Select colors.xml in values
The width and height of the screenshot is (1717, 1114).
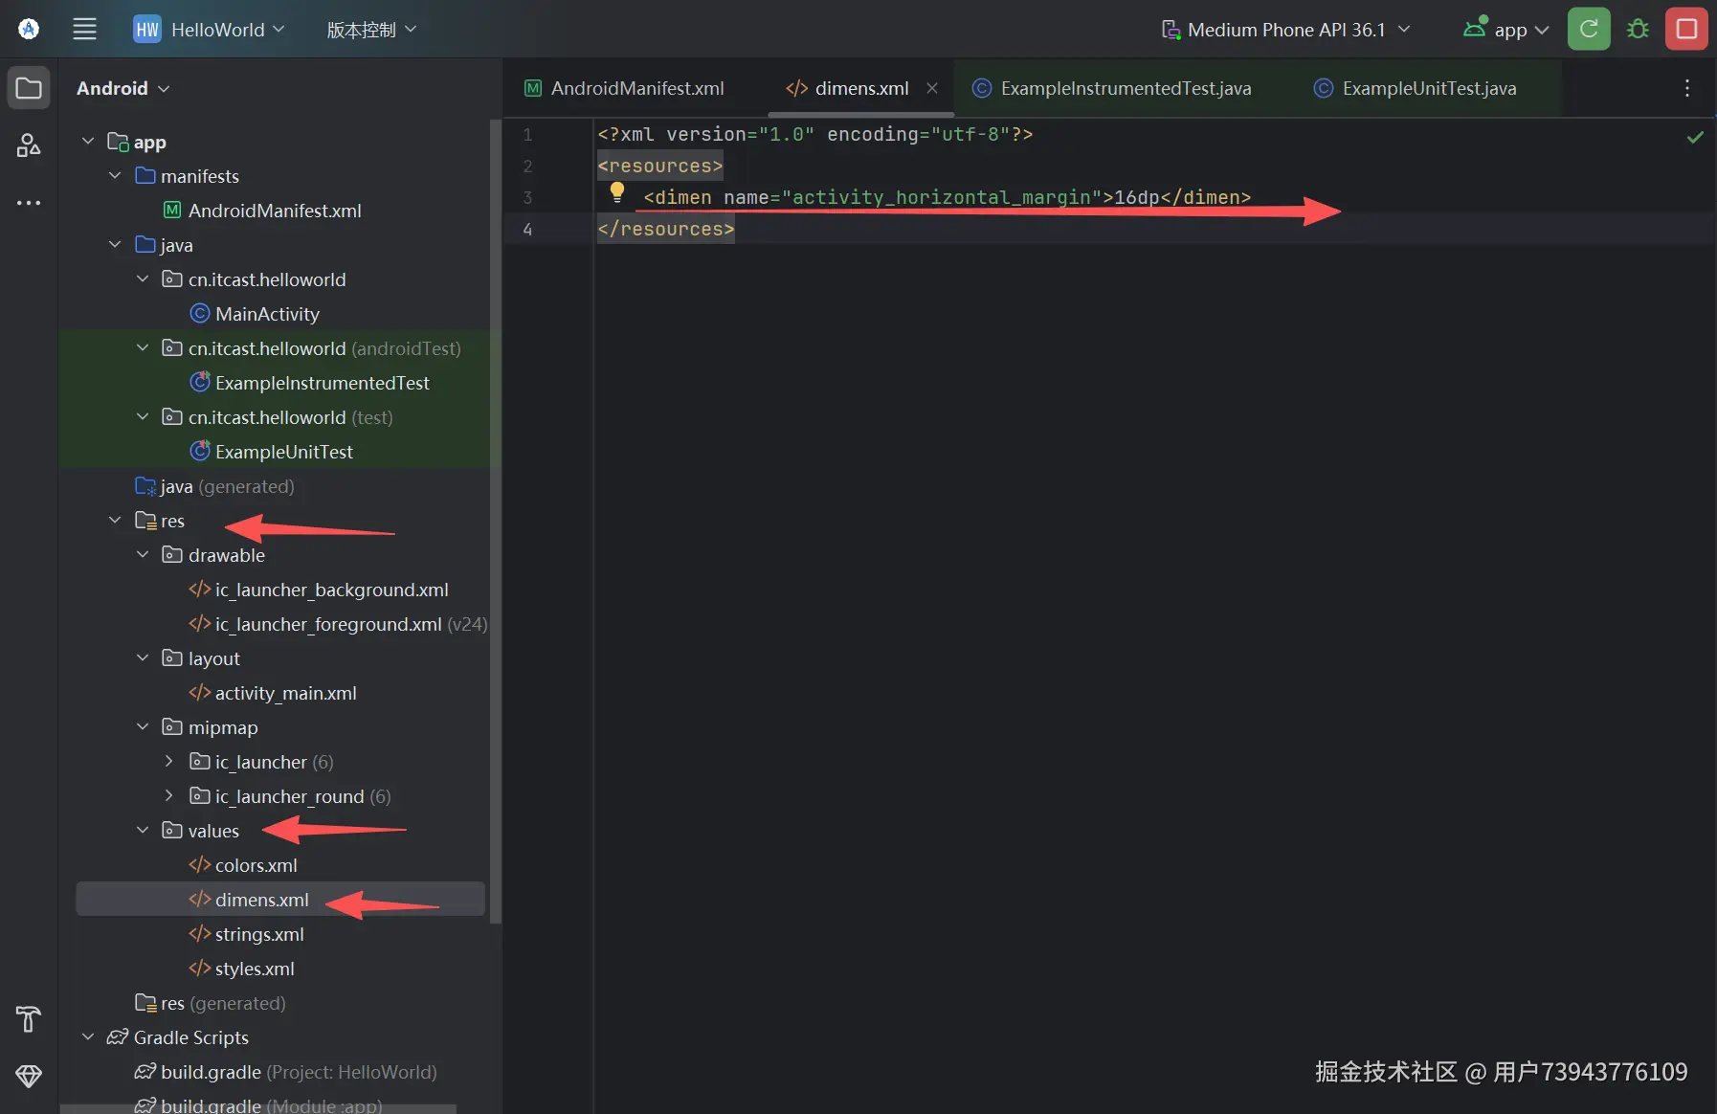[256, 865]
